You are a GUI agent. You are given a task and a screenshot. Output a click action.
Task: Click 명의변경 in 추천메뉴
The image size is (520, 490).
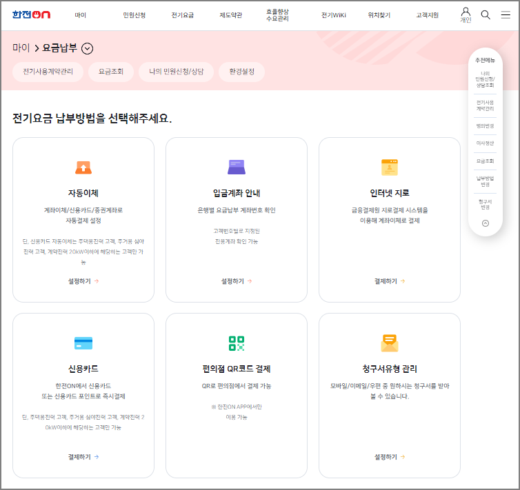click(x=486, y=126)
